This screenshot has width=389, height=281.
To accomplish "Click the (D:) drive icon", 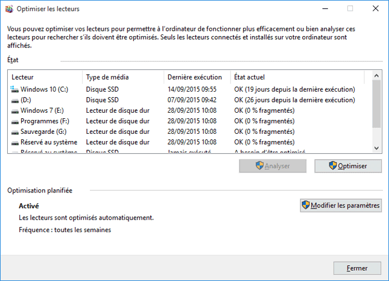I will click(15, 101).
